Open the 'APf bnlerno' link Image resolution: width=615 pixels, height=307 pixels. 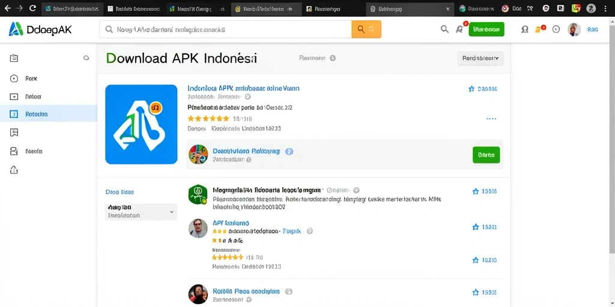pos(231,222)
